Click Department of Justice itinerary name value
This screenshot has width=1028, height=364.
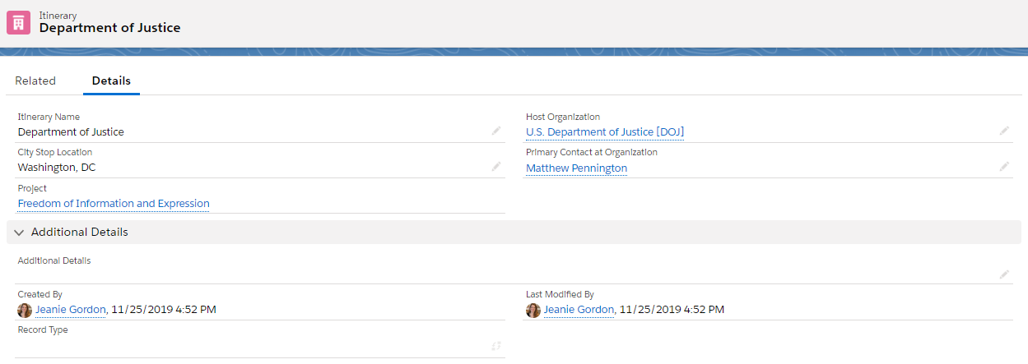(x=71, y=131)
